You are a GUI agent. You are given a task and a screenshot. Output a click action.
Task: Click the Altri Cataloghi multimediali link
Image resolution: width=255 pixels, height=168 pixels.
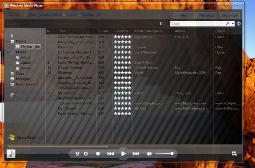click(x=30, y=95)
